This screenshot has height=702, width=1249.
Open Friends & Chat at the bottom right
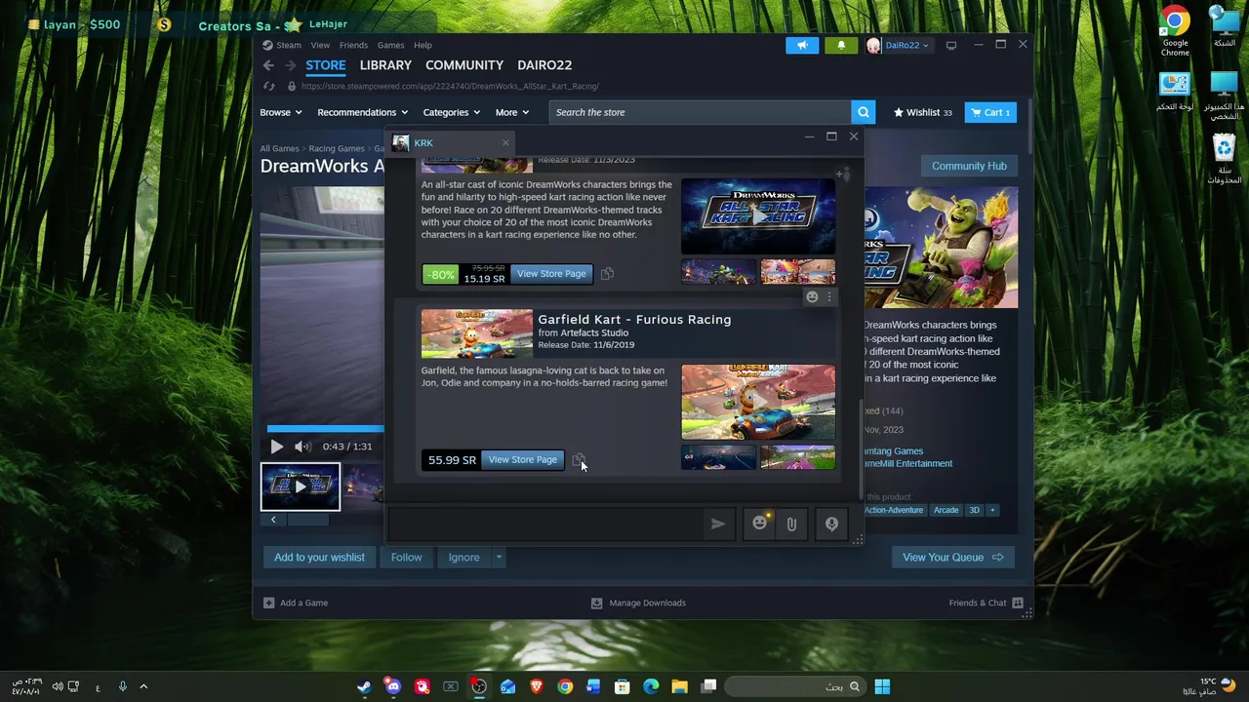(x=986, y=603)
